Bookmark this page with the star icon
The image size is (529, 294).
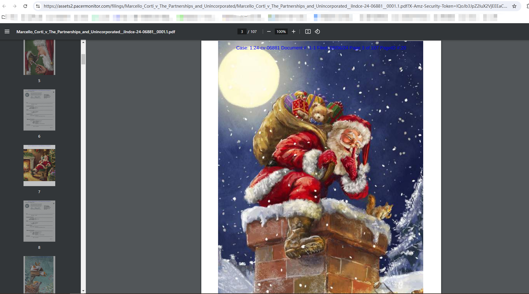coord(514,6)
